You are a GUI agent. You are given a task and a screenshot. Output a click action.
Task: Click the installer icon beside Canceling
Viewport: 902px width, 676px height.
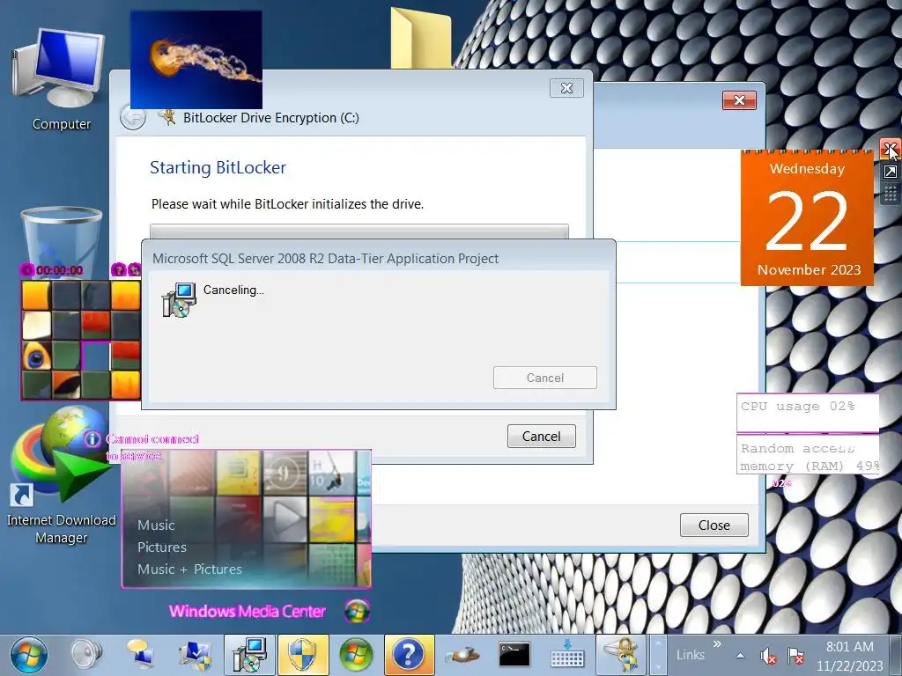pos(179,299)
